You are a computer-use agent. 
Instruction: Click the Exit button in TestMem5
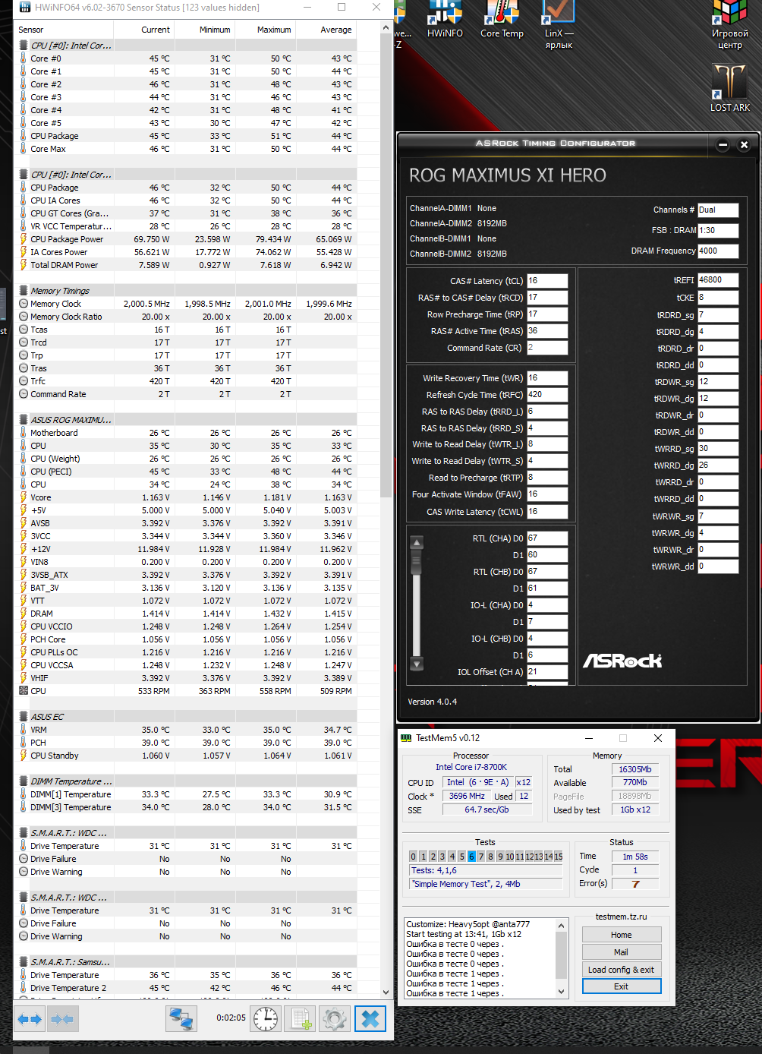click(x=622, y=986)
